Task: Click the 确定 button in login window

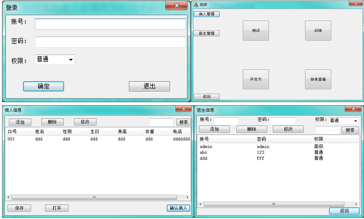Action: coord(44,86)
